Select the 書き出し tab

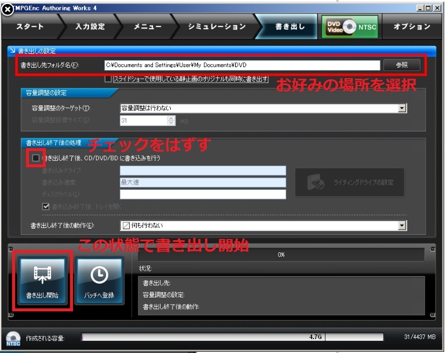click(x=290, y=27)
